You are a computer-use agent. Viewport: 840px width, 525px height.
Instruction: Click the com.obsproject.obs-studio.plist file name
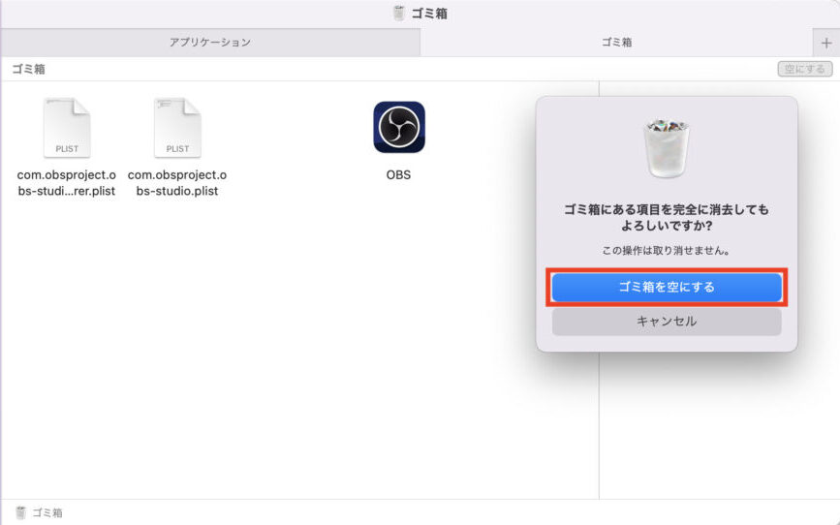point(177,183)
